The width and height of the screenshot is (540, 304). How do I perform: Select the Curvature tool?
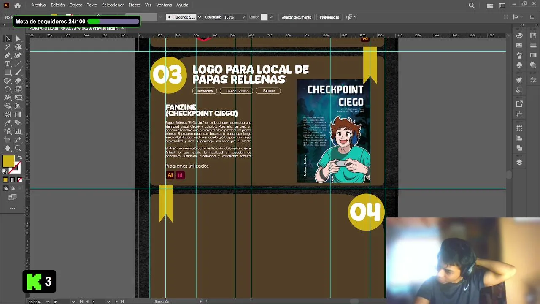18,55
